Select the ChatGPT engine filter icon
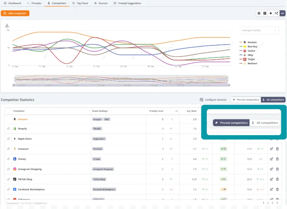This screenshot has height=209, width=287. (x=259, y=13)
